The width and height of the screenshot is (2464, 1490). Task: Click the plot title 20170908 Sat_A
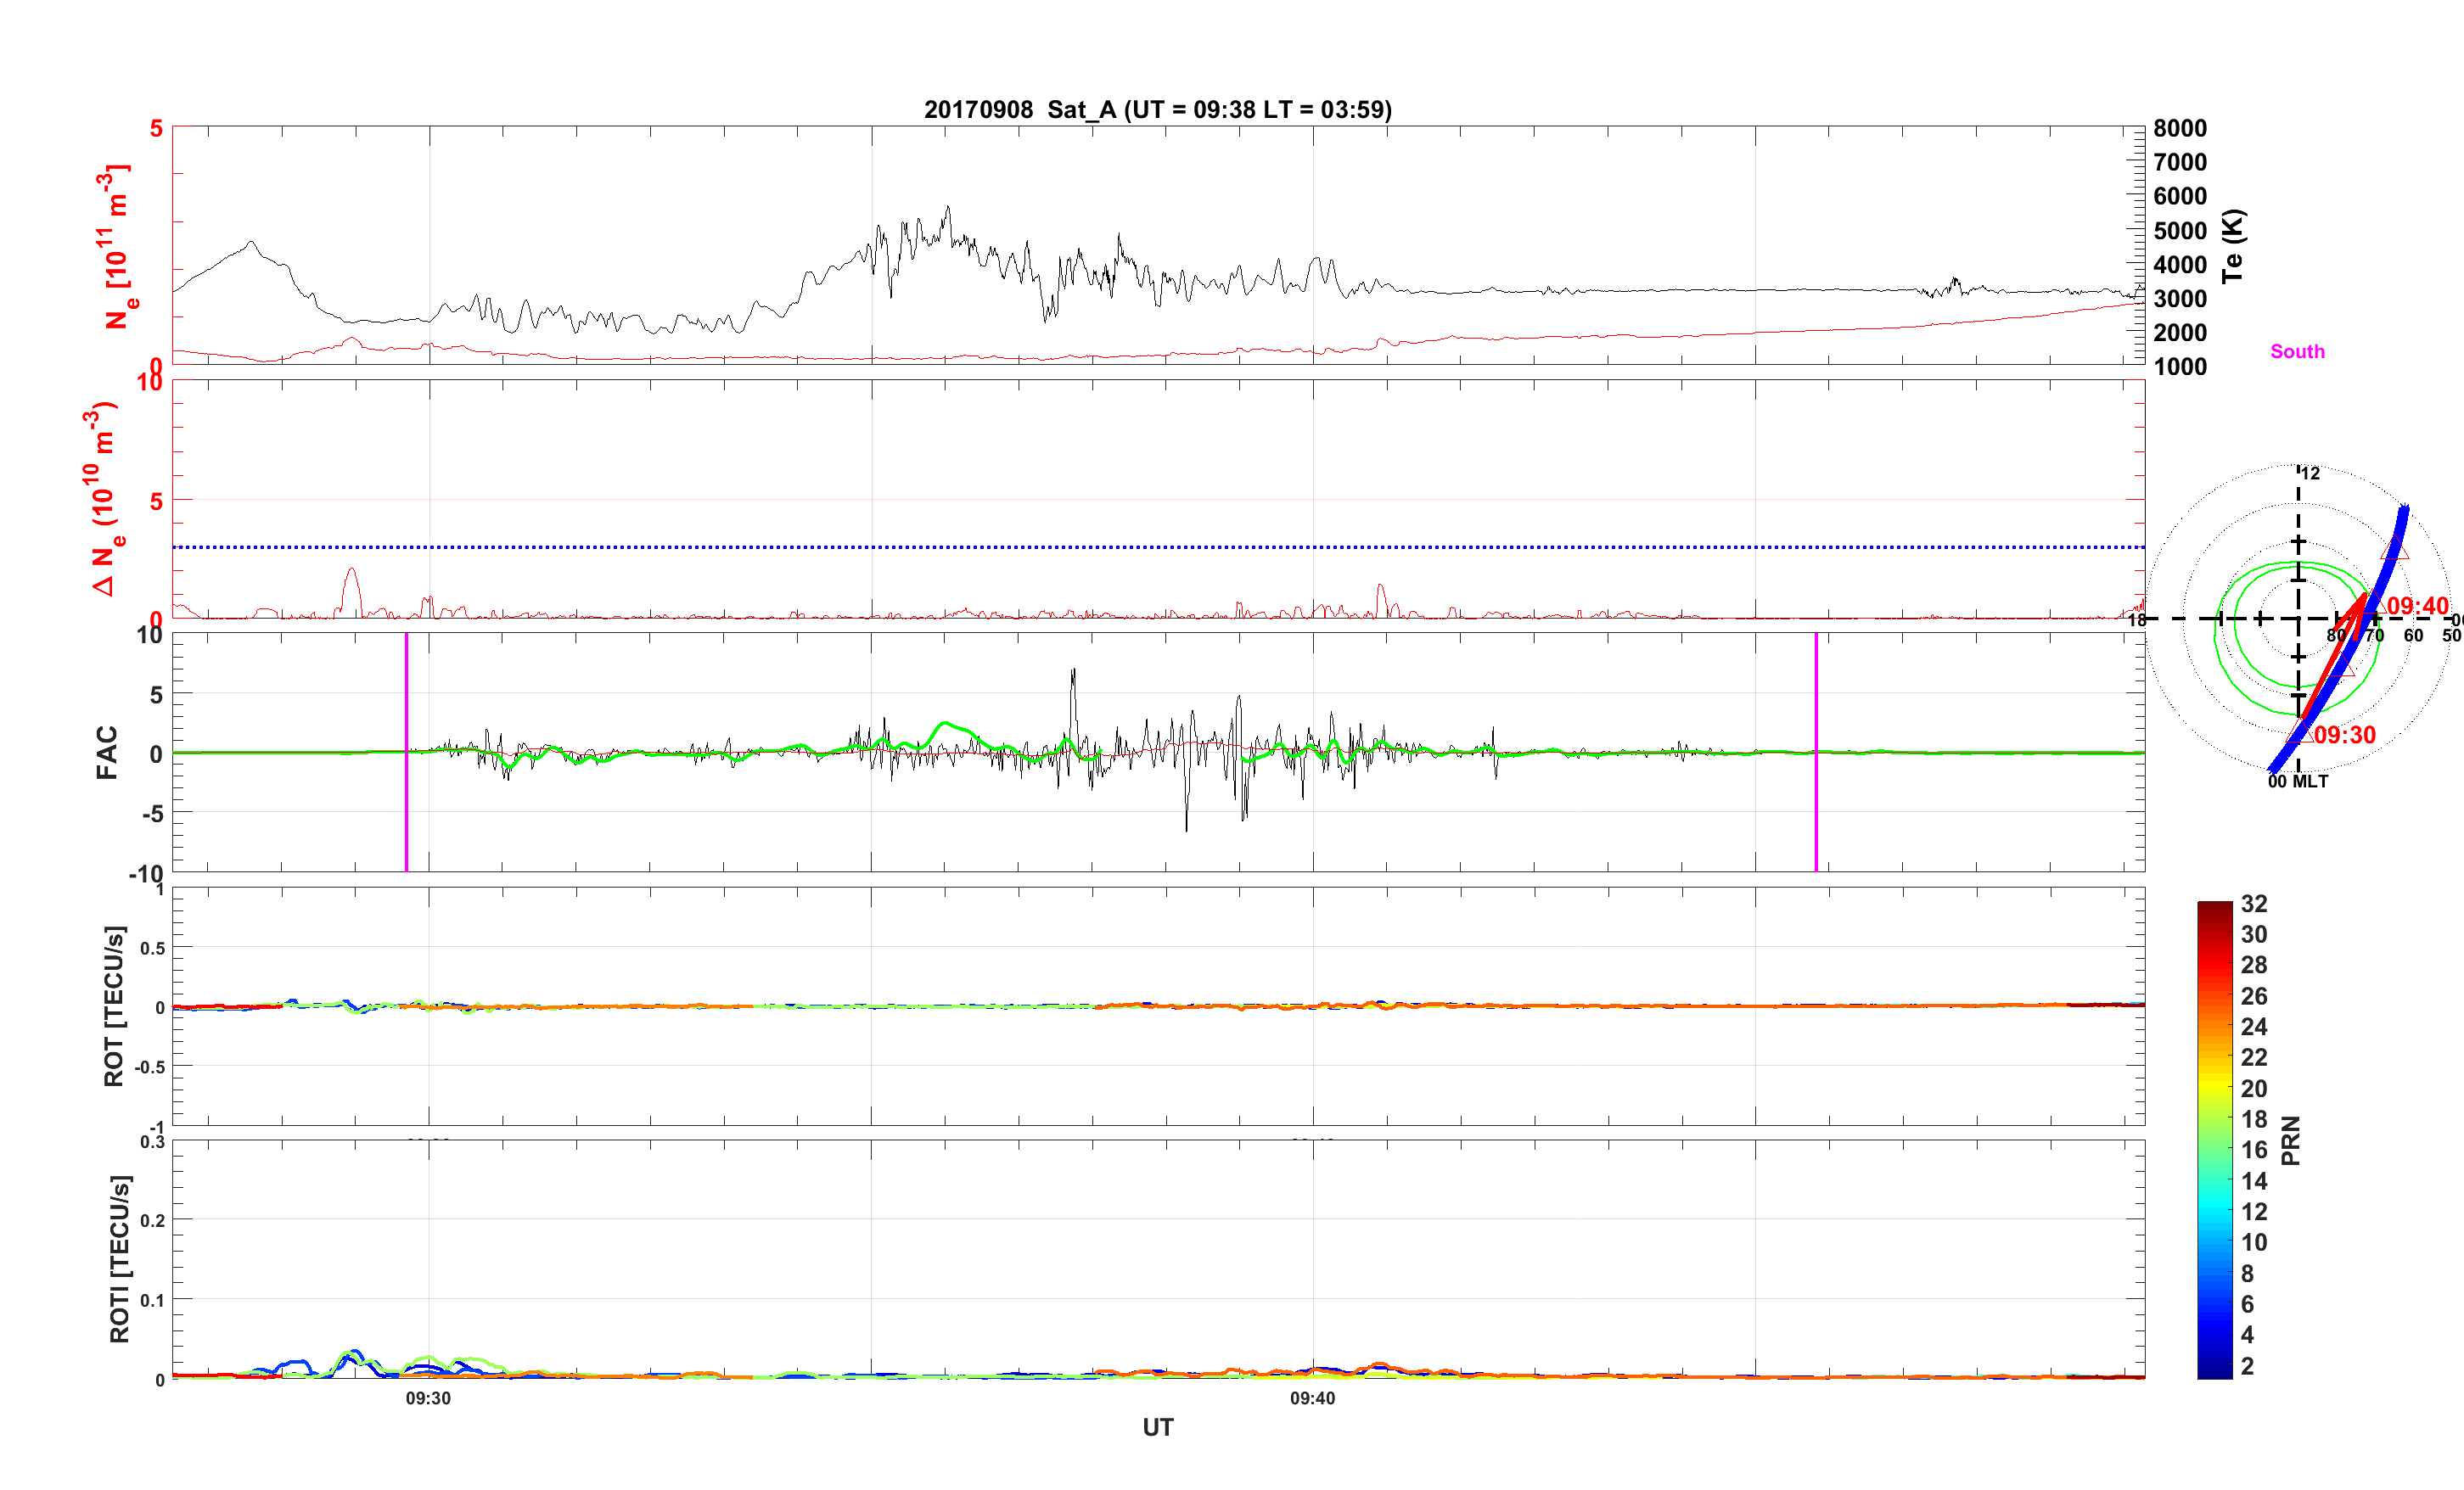(x=1157, y=110)
